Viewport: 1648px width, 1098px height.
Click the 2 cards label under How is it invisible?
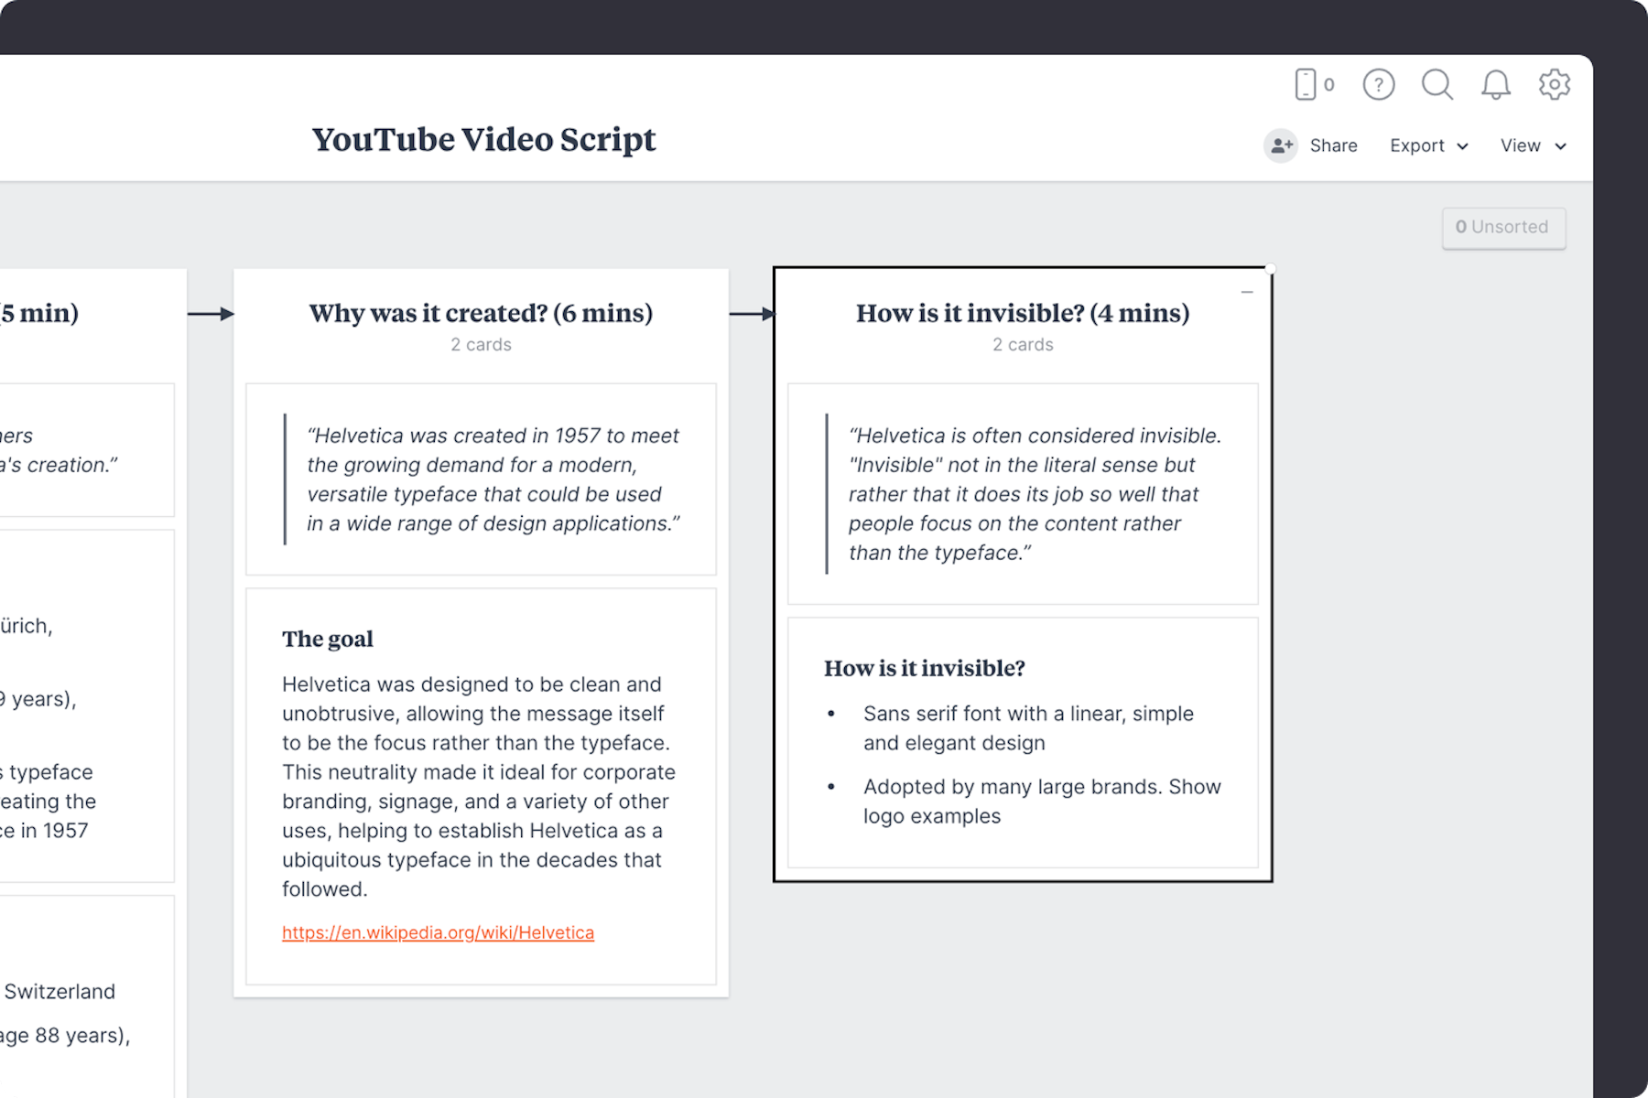(1022, 344)
